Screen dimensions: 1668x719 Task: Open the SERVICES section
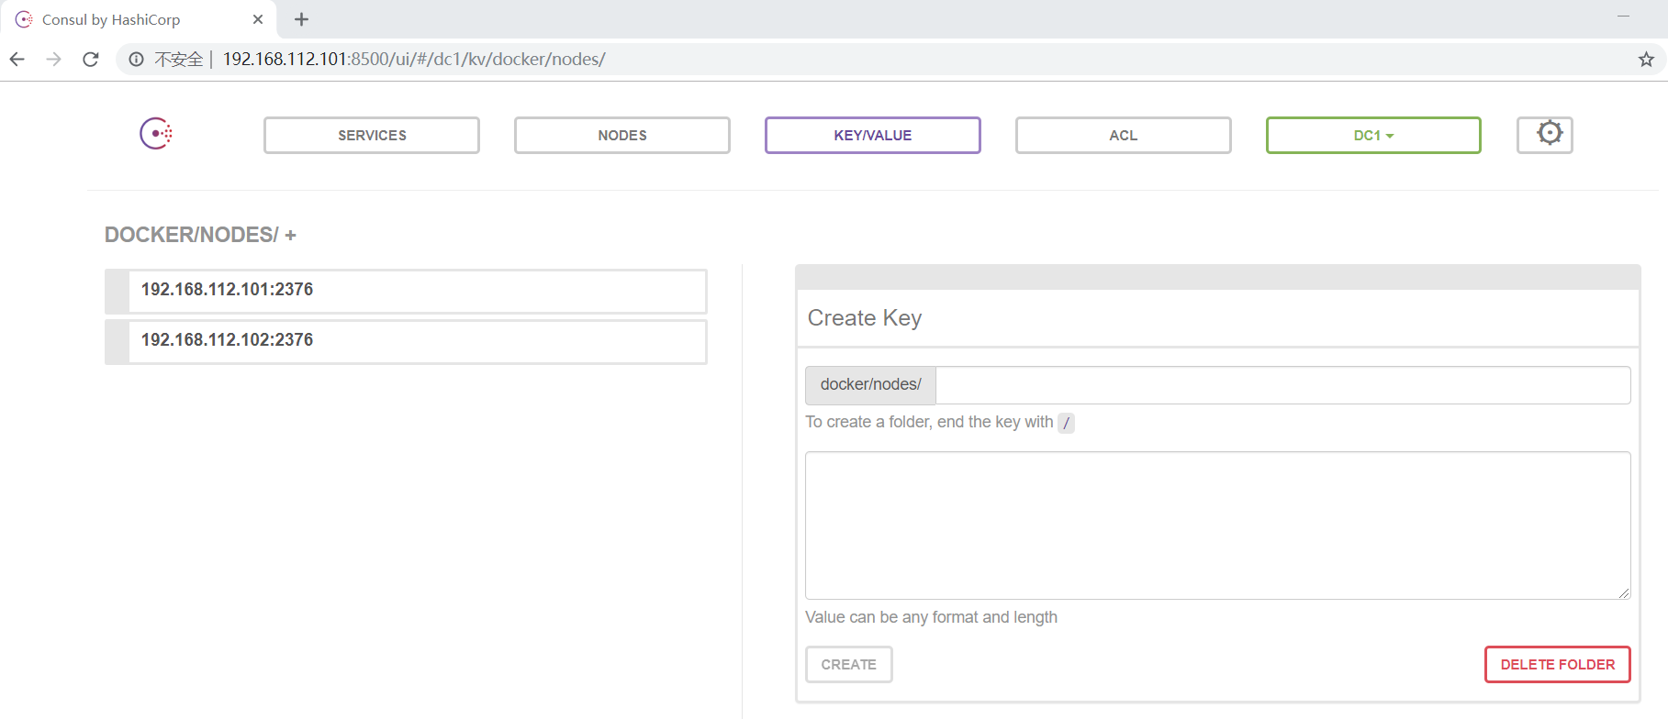(372, 135)
